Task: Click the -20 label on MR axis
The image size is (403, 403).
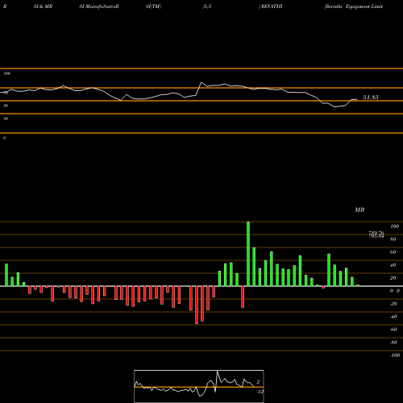Action: (393, 304)
